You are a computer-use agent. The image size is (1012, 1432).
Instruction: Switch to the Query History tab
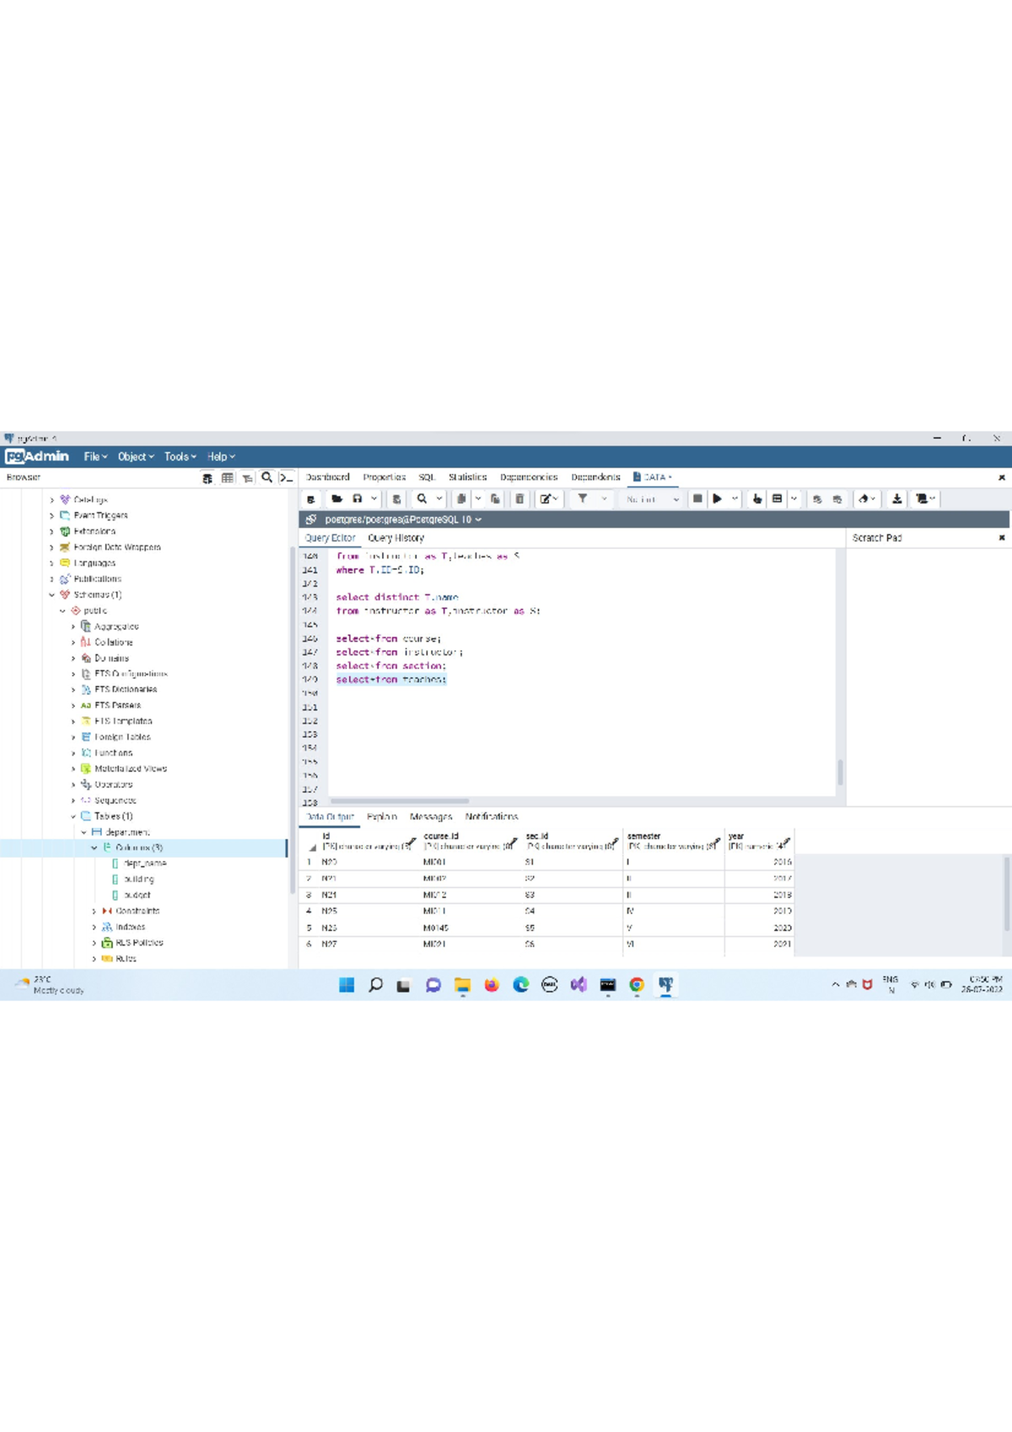point(396,538)
